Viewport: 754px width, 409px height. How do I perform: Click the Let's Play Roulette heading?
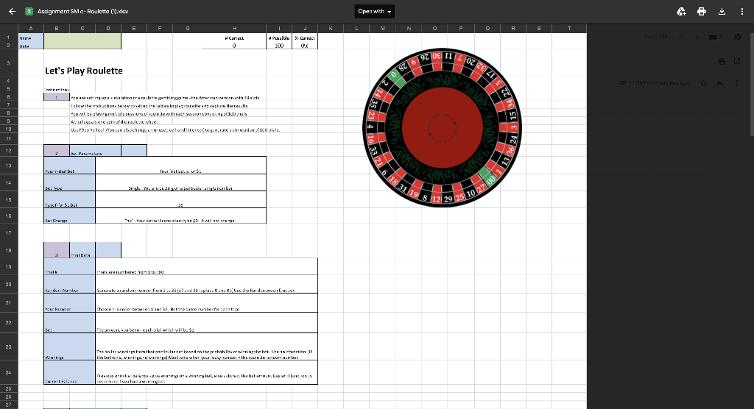tap(84, 71)
